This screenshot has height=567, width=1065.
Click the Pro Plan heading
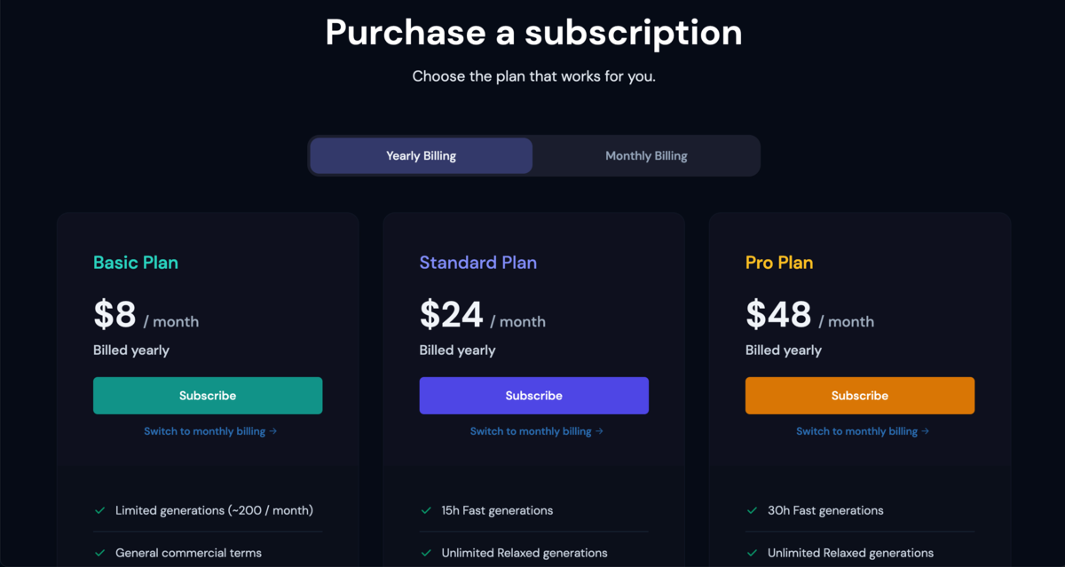[779, 263]
